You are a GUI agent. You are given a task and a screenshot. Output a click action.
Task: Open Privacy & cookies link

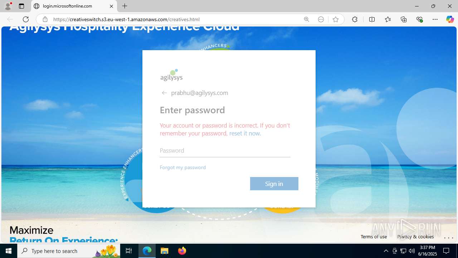click(x=415, y=236)
